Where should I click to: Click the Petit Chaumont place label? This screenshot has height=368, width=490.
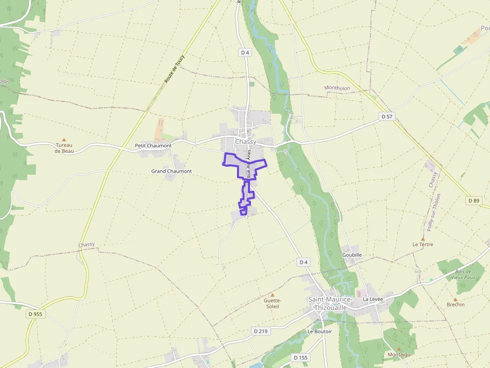(153, 145)
